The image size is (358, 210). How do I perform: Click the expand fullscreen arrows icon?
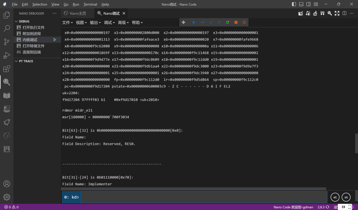[337, 14]
